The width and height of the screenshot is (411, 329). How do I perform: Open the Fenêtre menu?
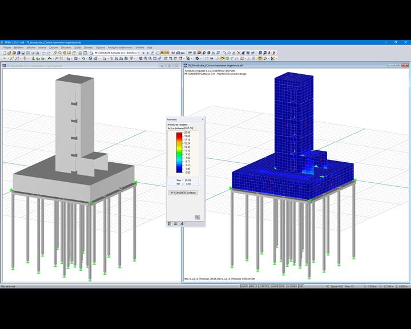[140, 47]
